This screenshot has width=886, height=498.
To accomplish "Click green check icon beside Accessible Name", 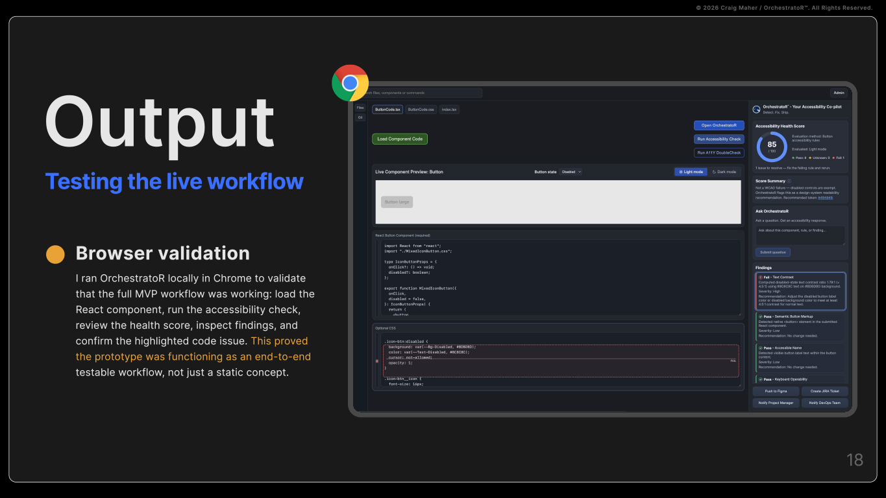I will [760, 348].
